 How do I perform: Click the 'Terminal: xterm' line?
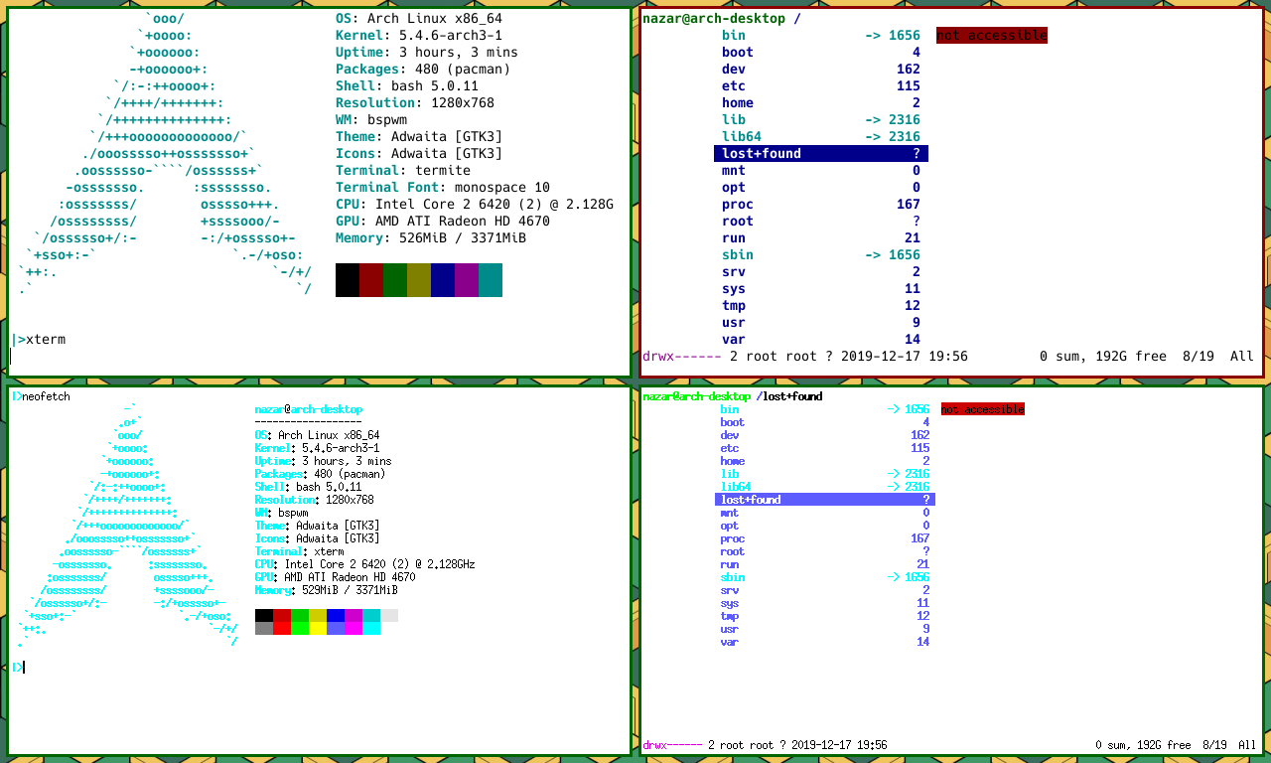[x=299, y=551]
